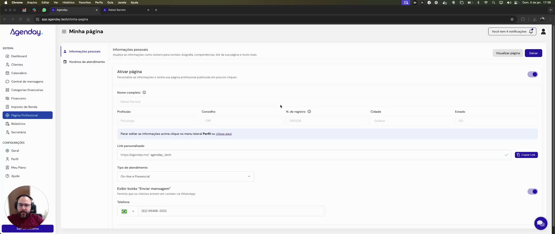The width and height of the screenshot is (555, 234).
Task: Click Copiar Link button
Action: [x=526, y=155]
